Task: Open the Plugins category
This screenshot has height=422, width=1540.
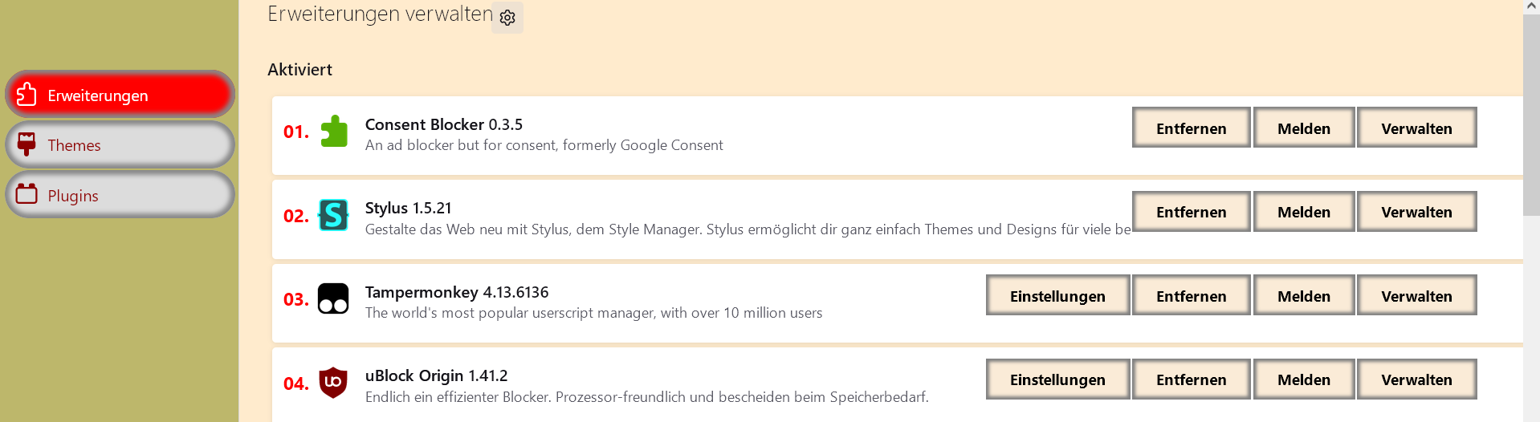Action: (x=120, y=195)
